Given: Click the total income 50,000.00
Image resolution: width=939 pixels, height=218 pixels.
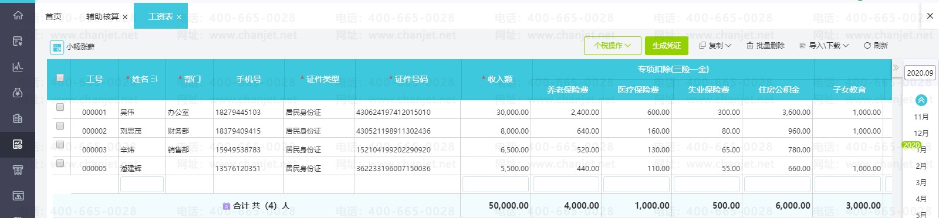Looking at the screenshot, I should pos(509,206).
